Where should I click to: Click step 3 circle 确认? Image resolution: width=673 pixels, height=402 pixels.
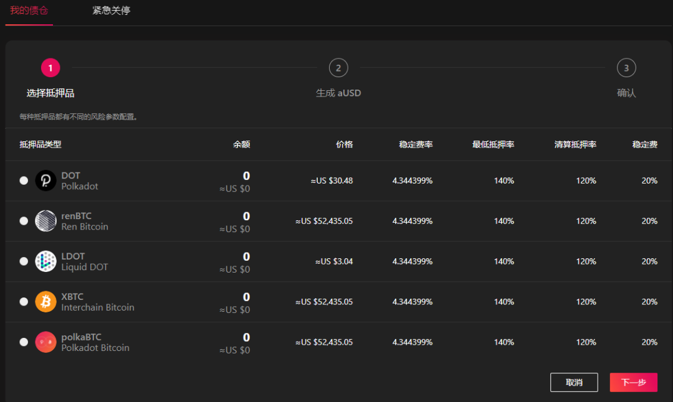[626, 68]
